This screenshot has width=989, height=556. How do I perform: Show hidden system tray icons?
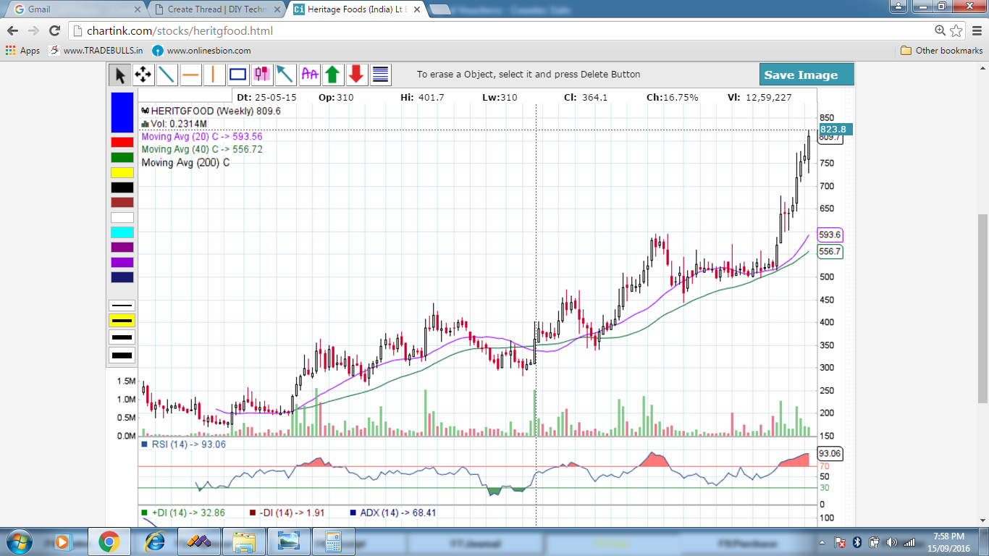[x=822, y=542]
